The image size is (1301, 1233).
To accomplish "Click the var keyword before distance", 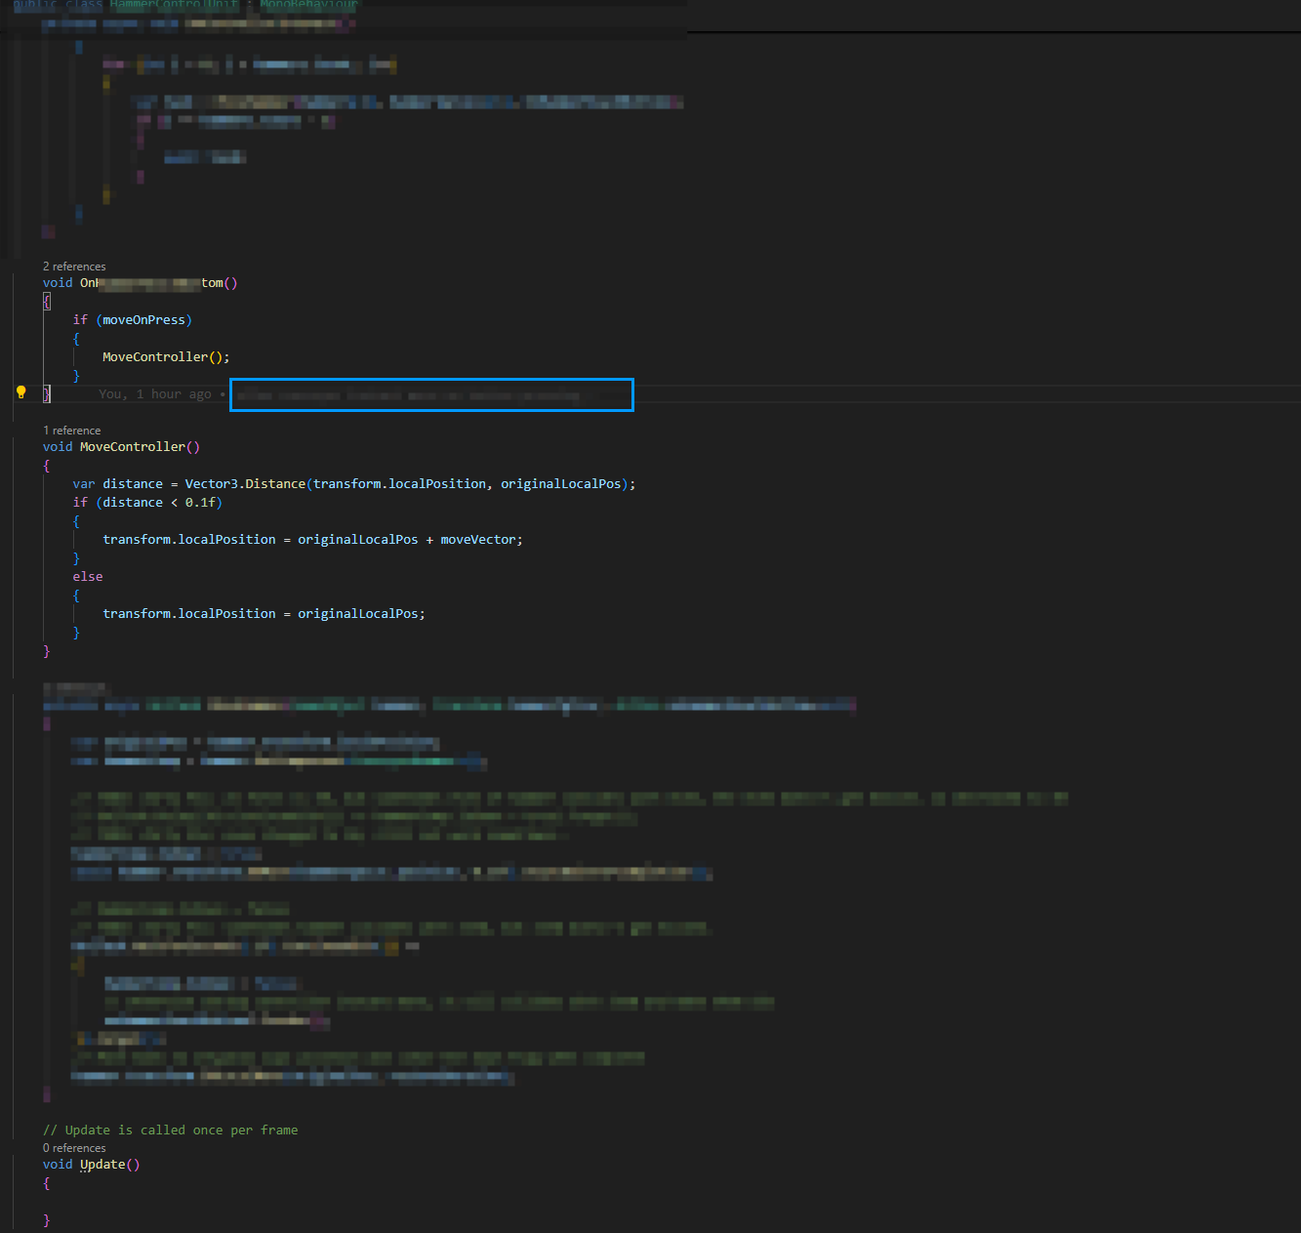I will pos(84,484).
